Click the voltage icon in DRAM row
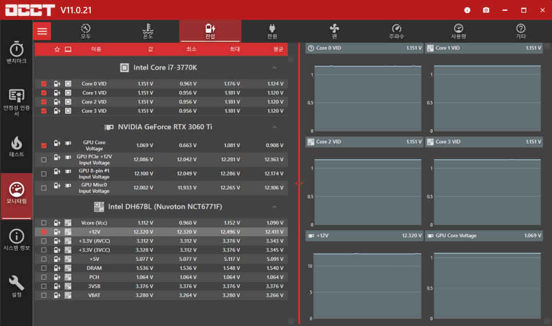Viewport: 552px width, 326px height. (x=57, y=268)
